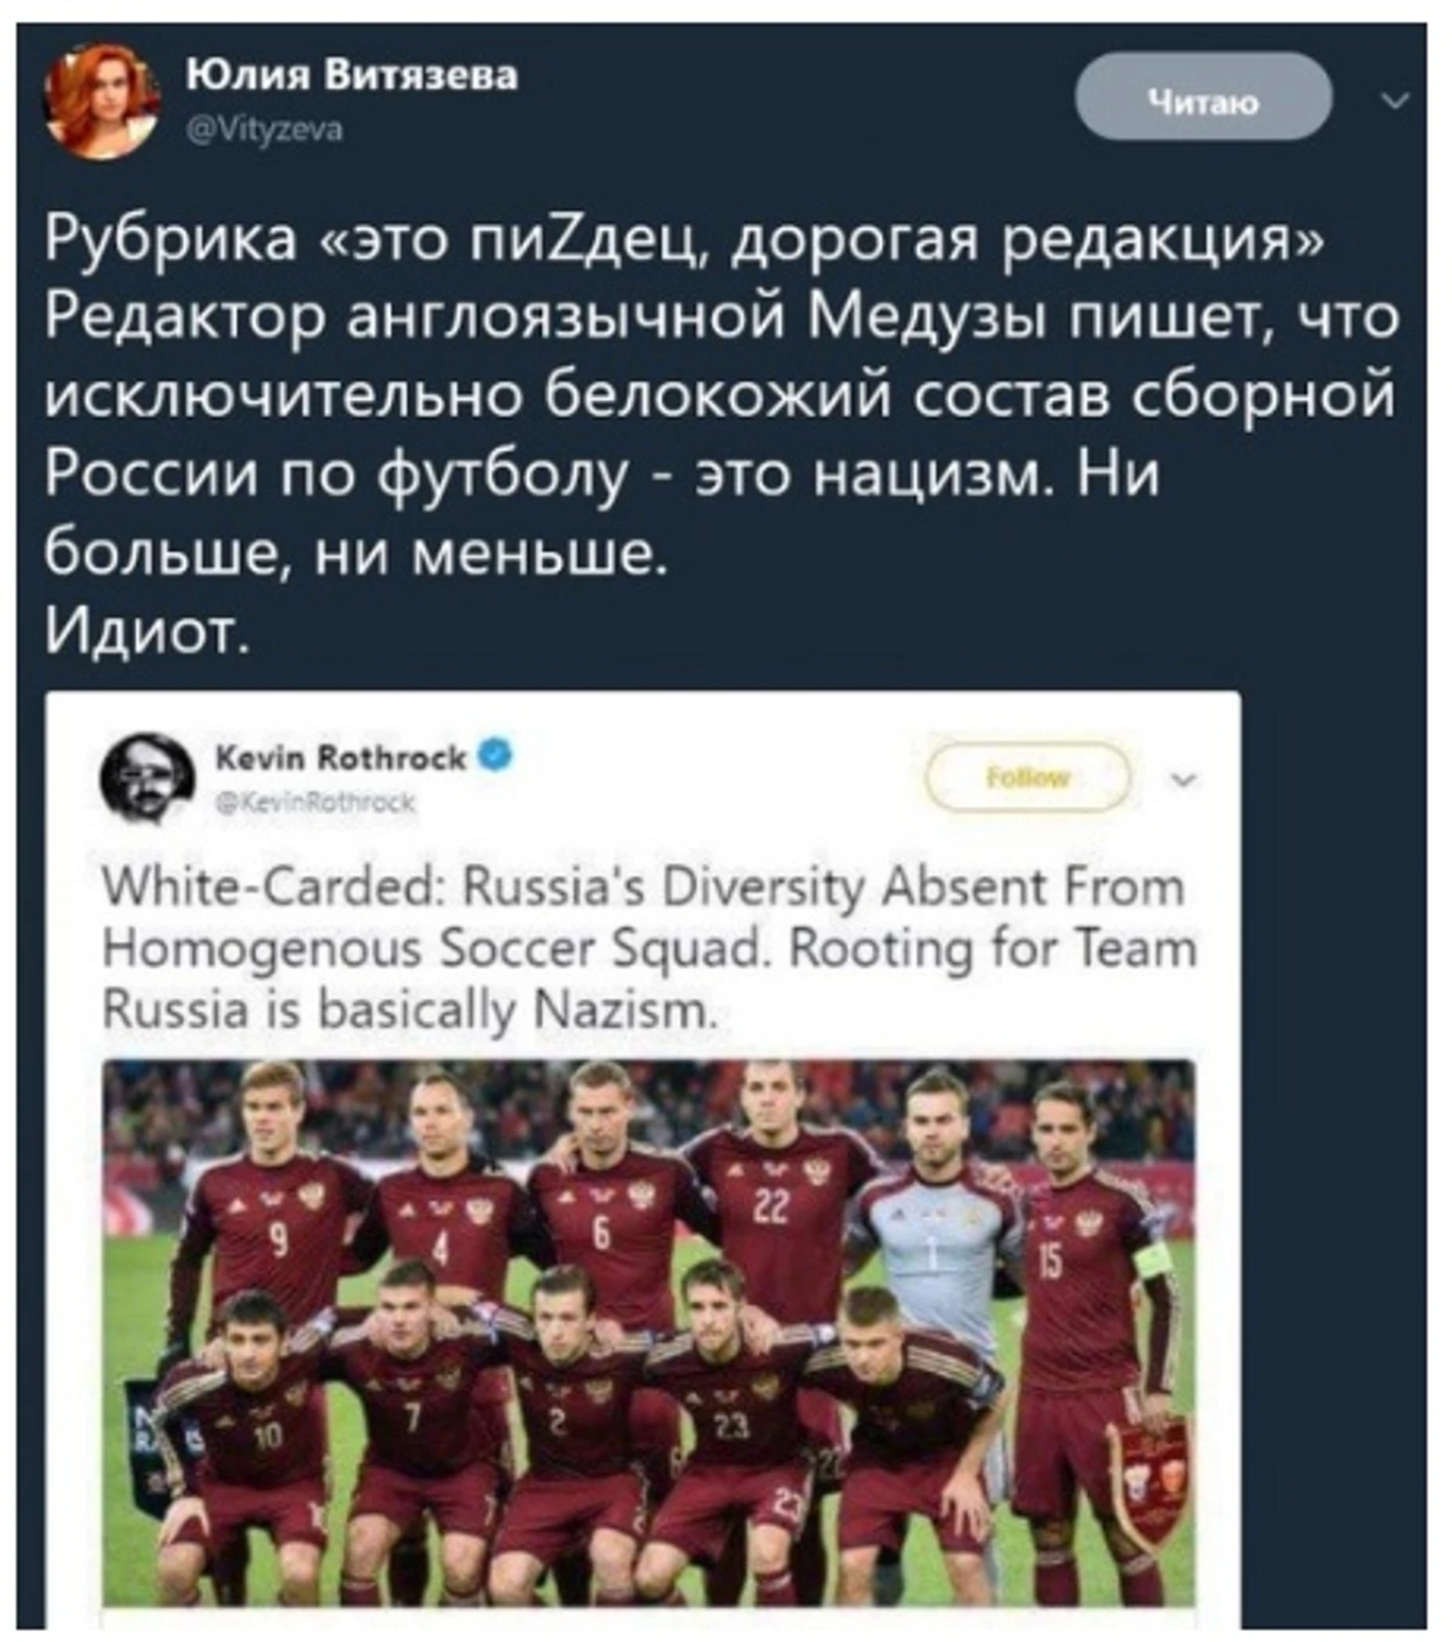Click the verified badge next to Kevin Rothrock

pos(497,756)
